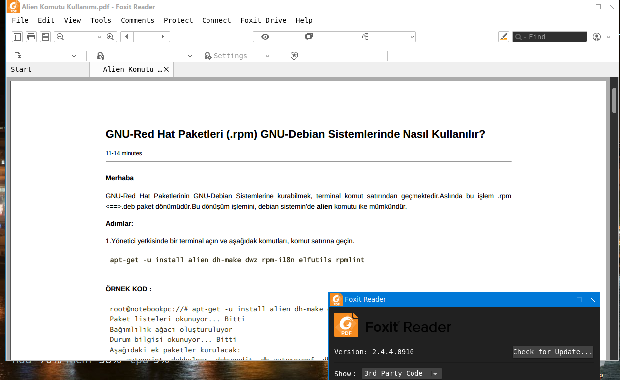Image resolution: width=620 pixels, height=380 pixels.
Task: Click the apt-get install alien command line
Action: click(x=237, y=260)
